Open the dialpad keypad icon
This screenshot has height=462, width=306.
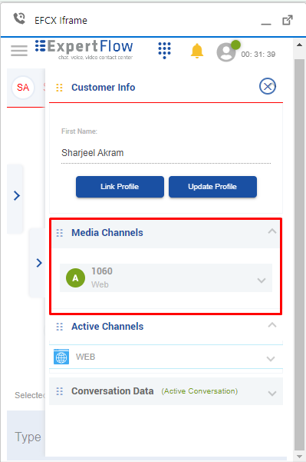tap(164, 50)
